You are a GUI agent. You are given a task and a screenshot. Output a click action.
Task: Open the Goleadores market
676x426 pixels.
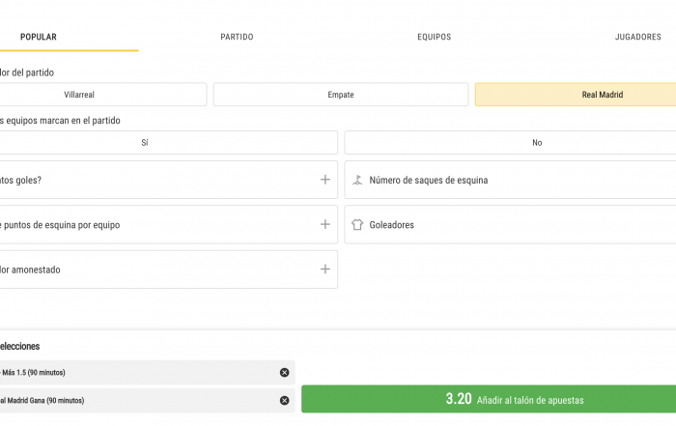(x=510, y=225)
